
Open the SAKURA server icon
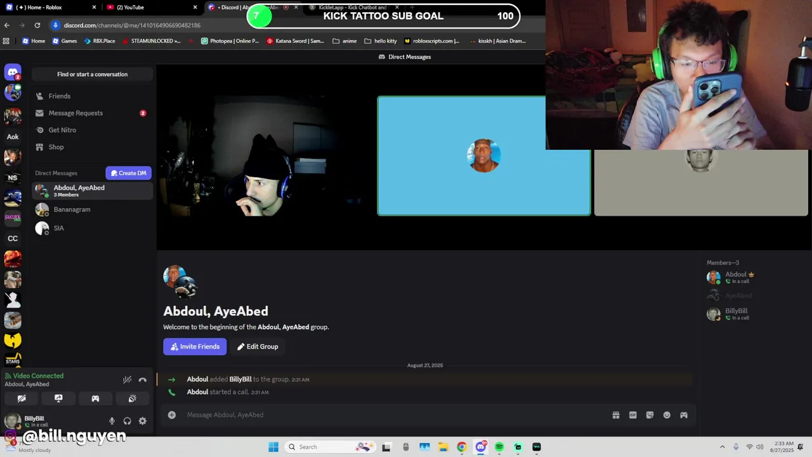pos(13,218)
